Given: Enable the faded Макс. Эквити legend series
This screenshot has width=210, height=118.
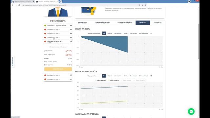Looking at the screenshot, I should 139,80.
